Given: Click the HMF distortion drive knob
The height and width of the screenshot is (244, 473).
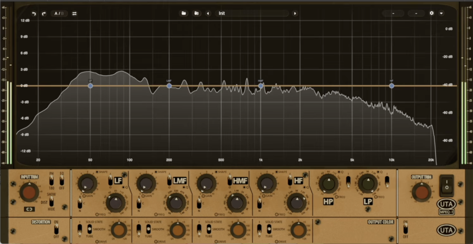Looking at the screenshot, I should 238,230.
